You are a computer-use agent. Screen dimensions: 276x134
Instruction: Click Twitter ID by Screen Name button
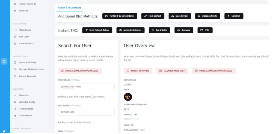pos(120,16)
